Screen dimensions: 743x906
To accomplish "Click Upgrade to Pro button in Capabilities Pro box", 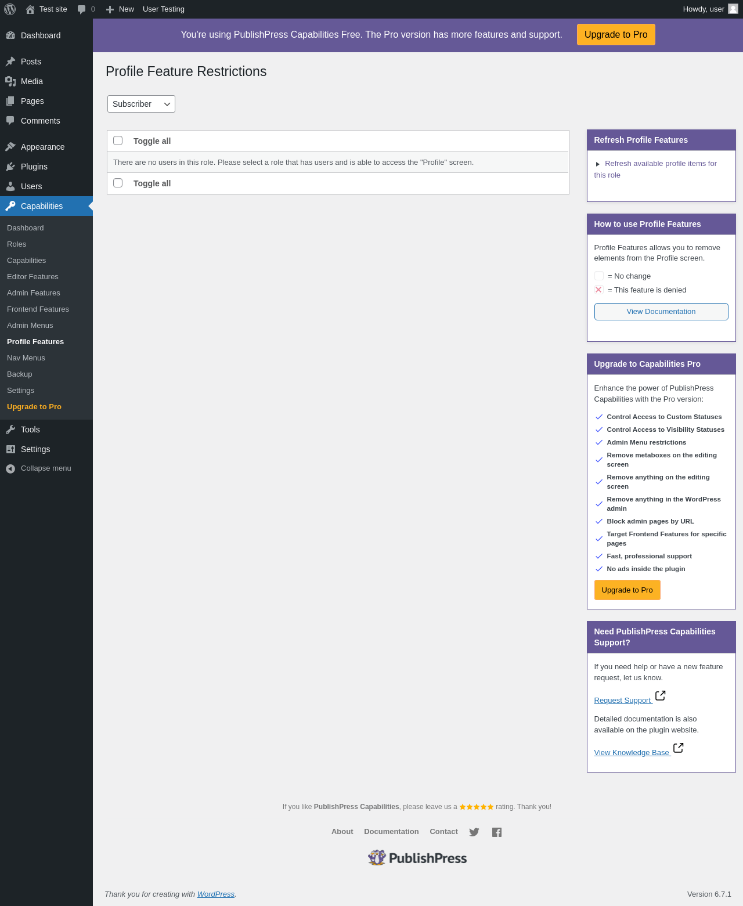I will coord(627,590).
